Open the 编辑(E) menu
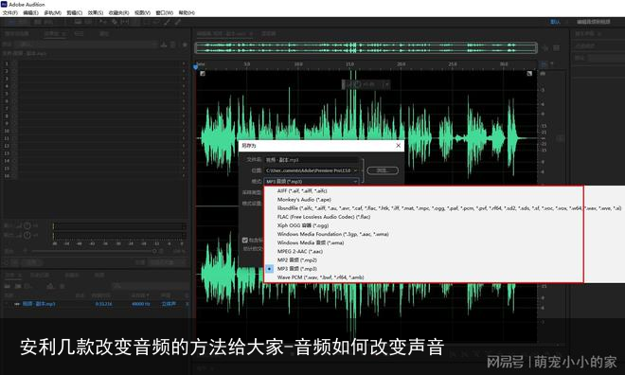625x375 pixels. 30,12
